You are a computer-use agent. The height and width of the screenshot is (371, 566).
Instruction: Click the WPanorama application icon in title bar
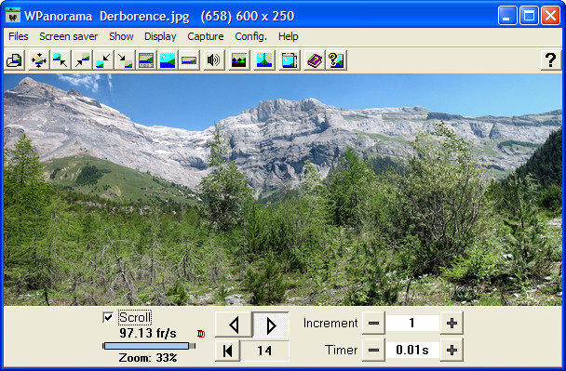pos(13,16)
